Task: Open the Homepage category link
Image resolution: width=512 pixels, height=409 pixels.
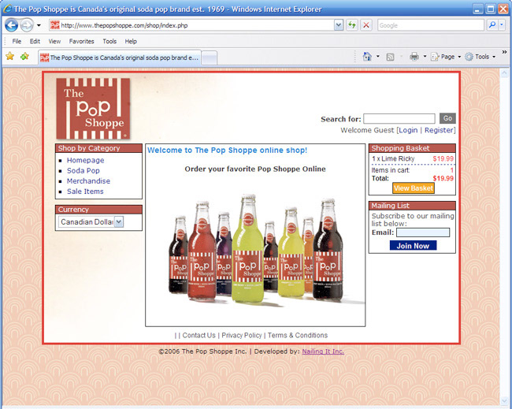Action: tap(86, 161)
